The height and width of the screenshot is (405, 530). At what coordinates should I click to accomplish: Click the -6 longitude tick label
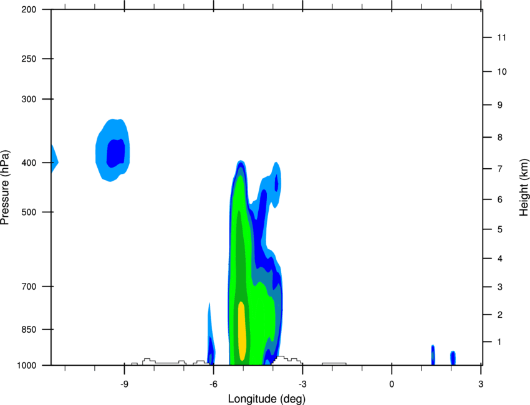coord(213,384)
